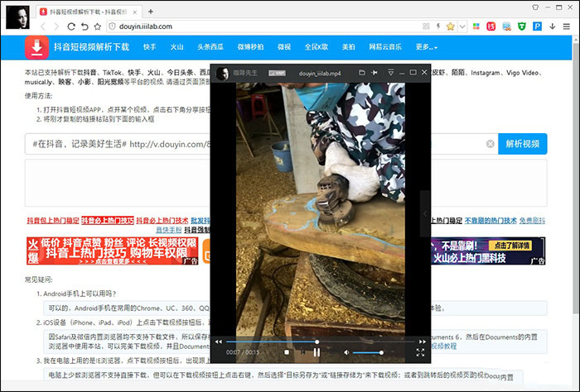Click the browser profile avatar

coord(17,17)
